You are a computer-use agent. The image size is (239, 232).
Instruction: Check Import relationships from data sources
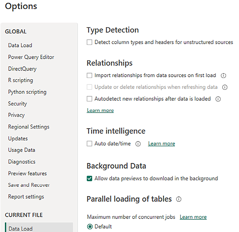click(x=90, y=75)
